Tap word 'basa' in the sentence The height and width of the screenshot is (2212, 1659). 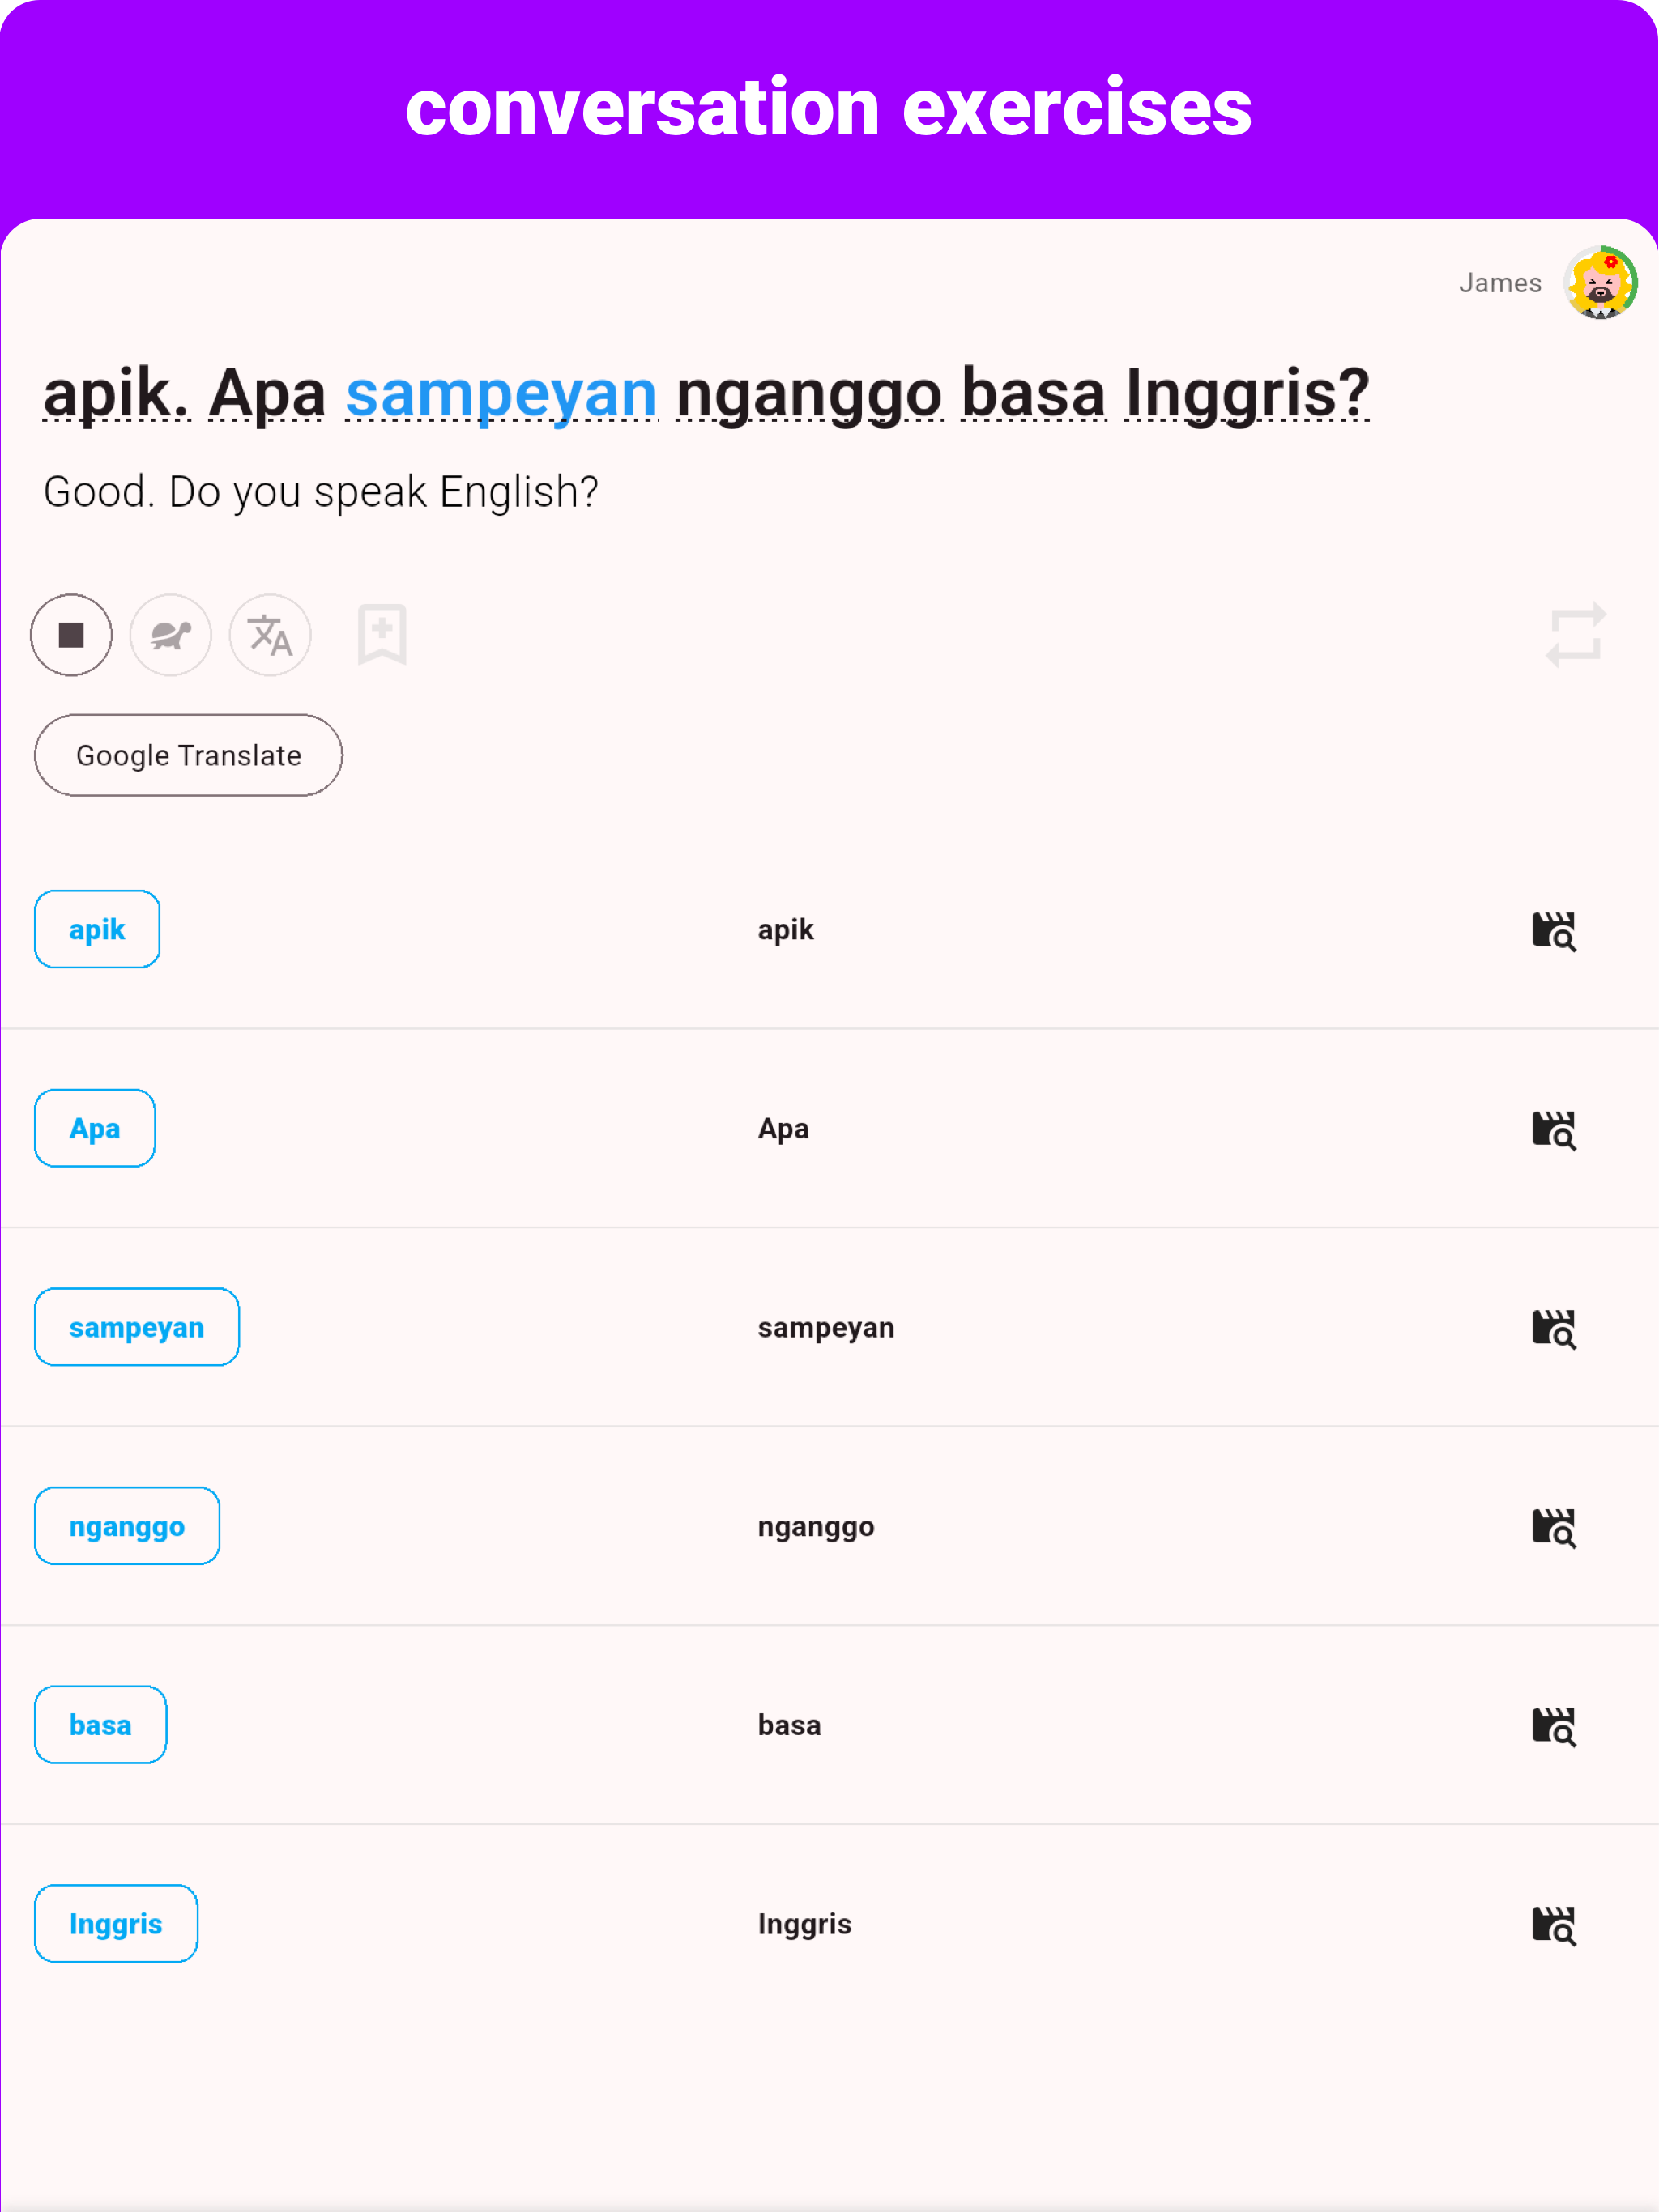(1034, 393)
